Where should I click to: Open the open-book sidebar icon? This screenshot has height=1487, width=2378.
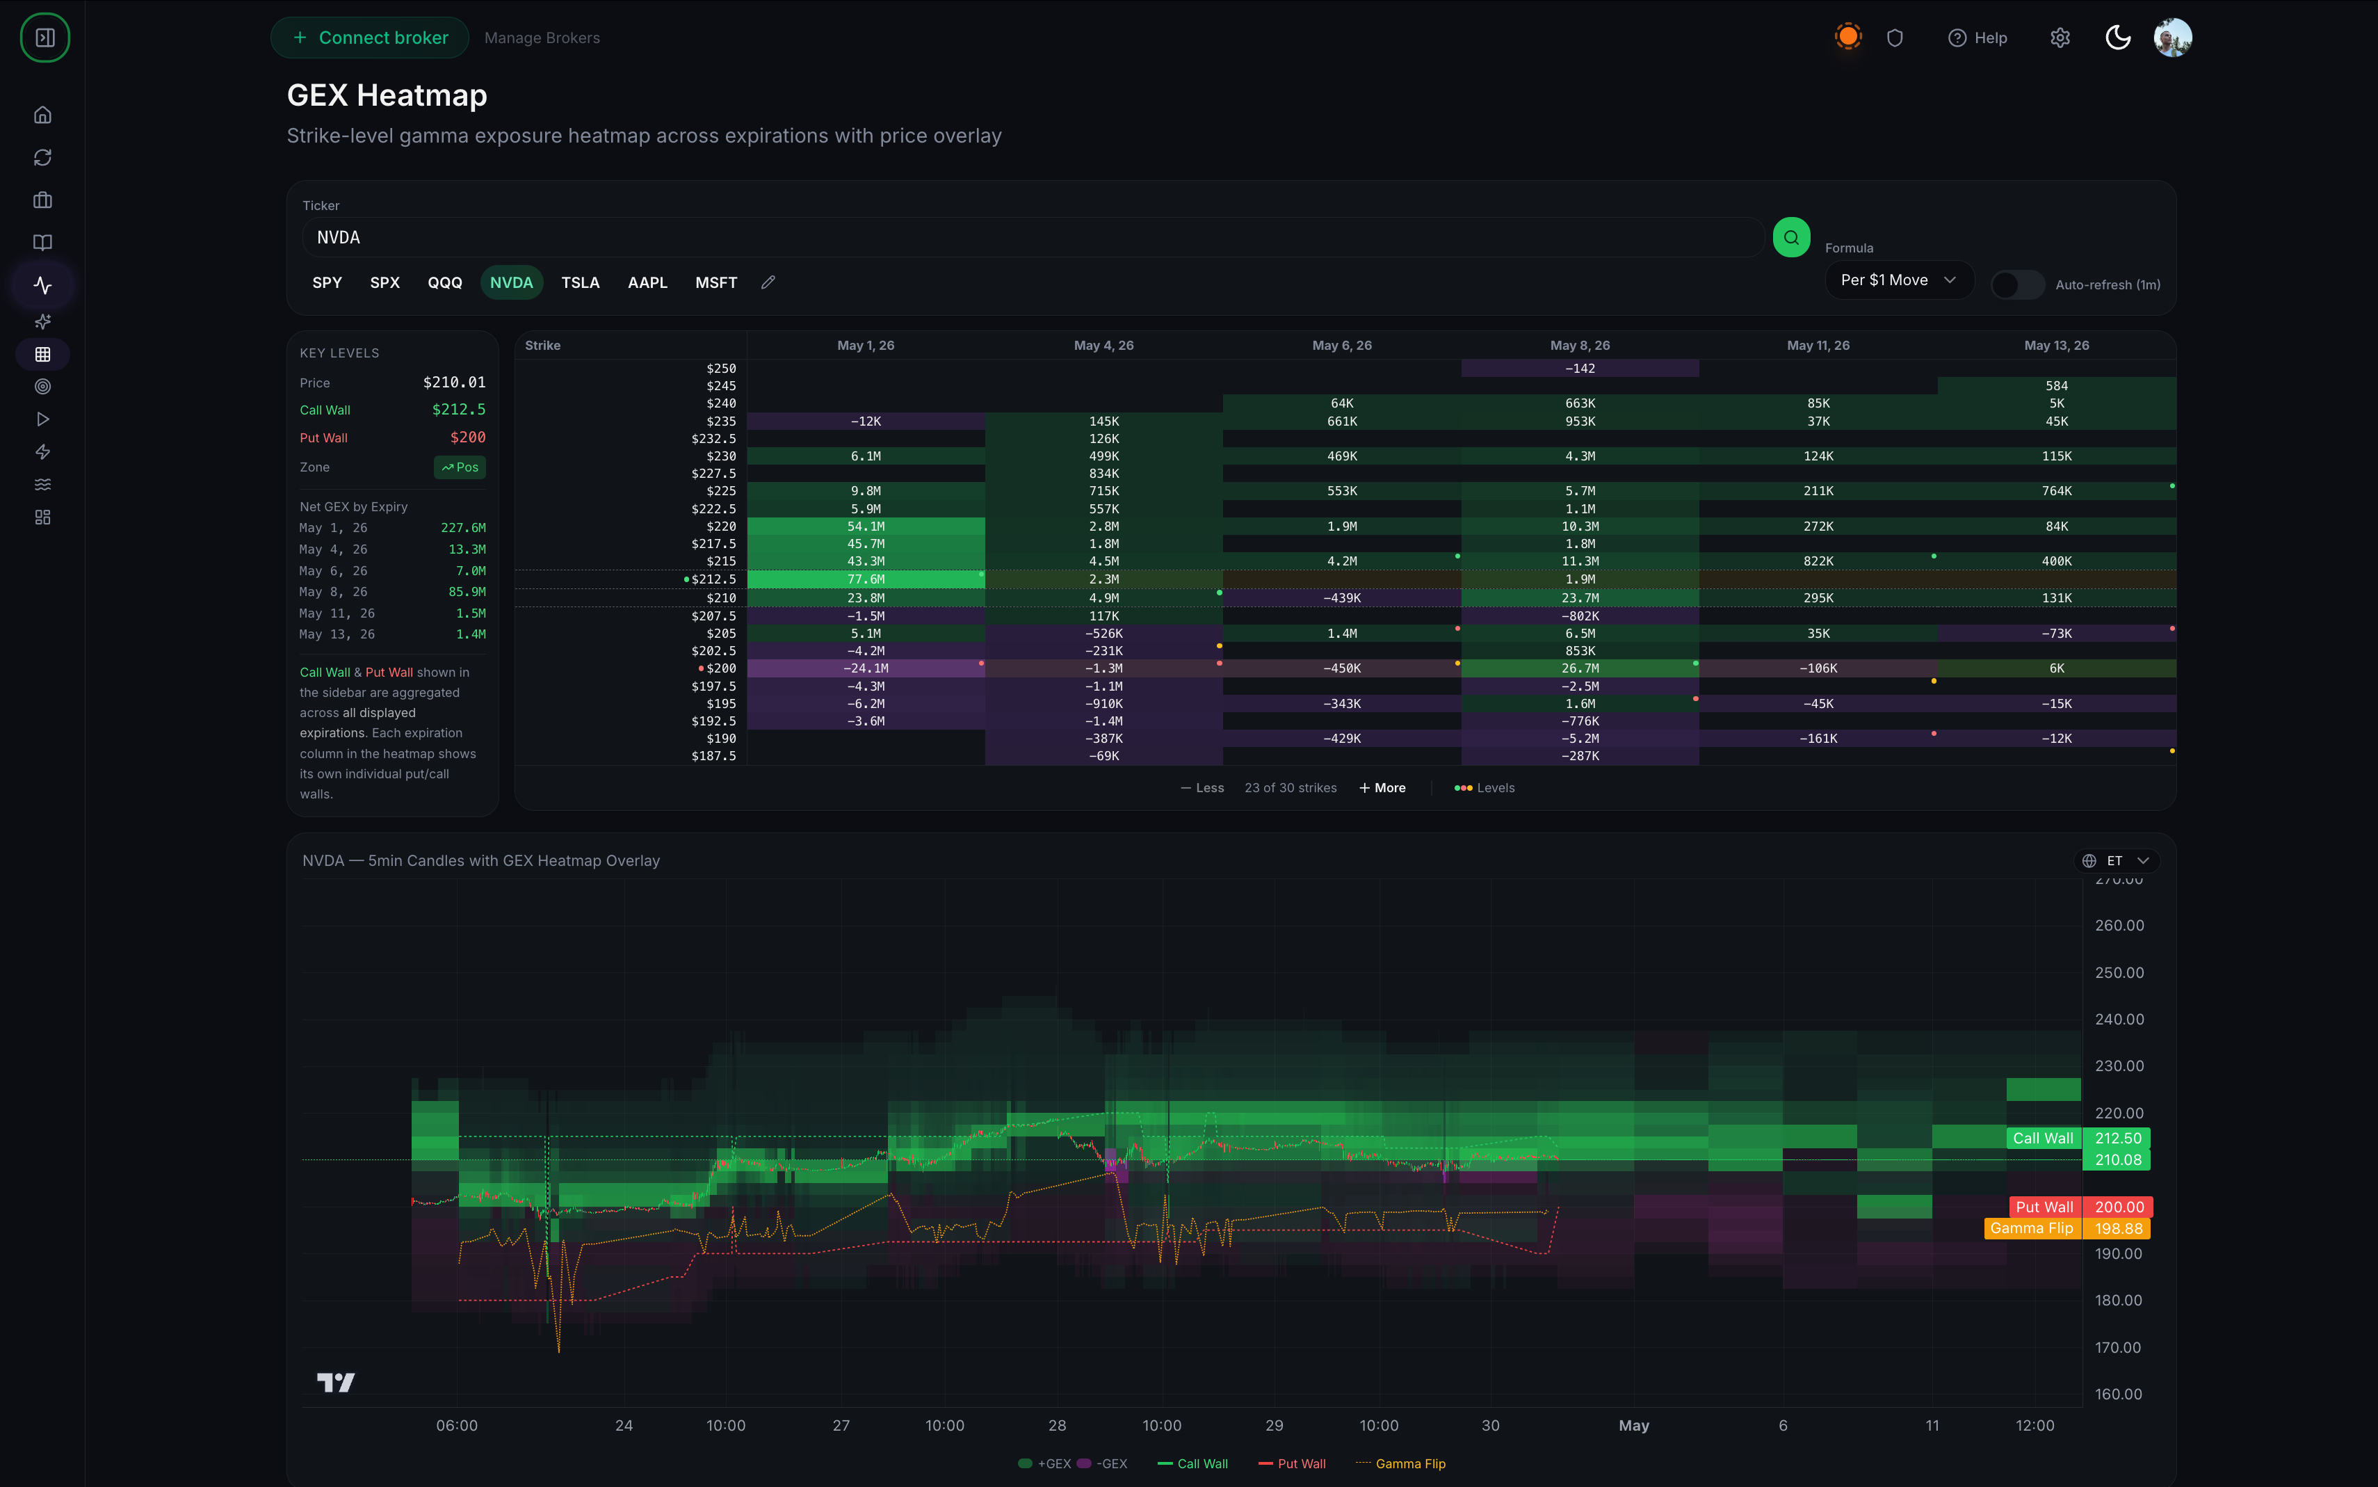tap(42, 242)
